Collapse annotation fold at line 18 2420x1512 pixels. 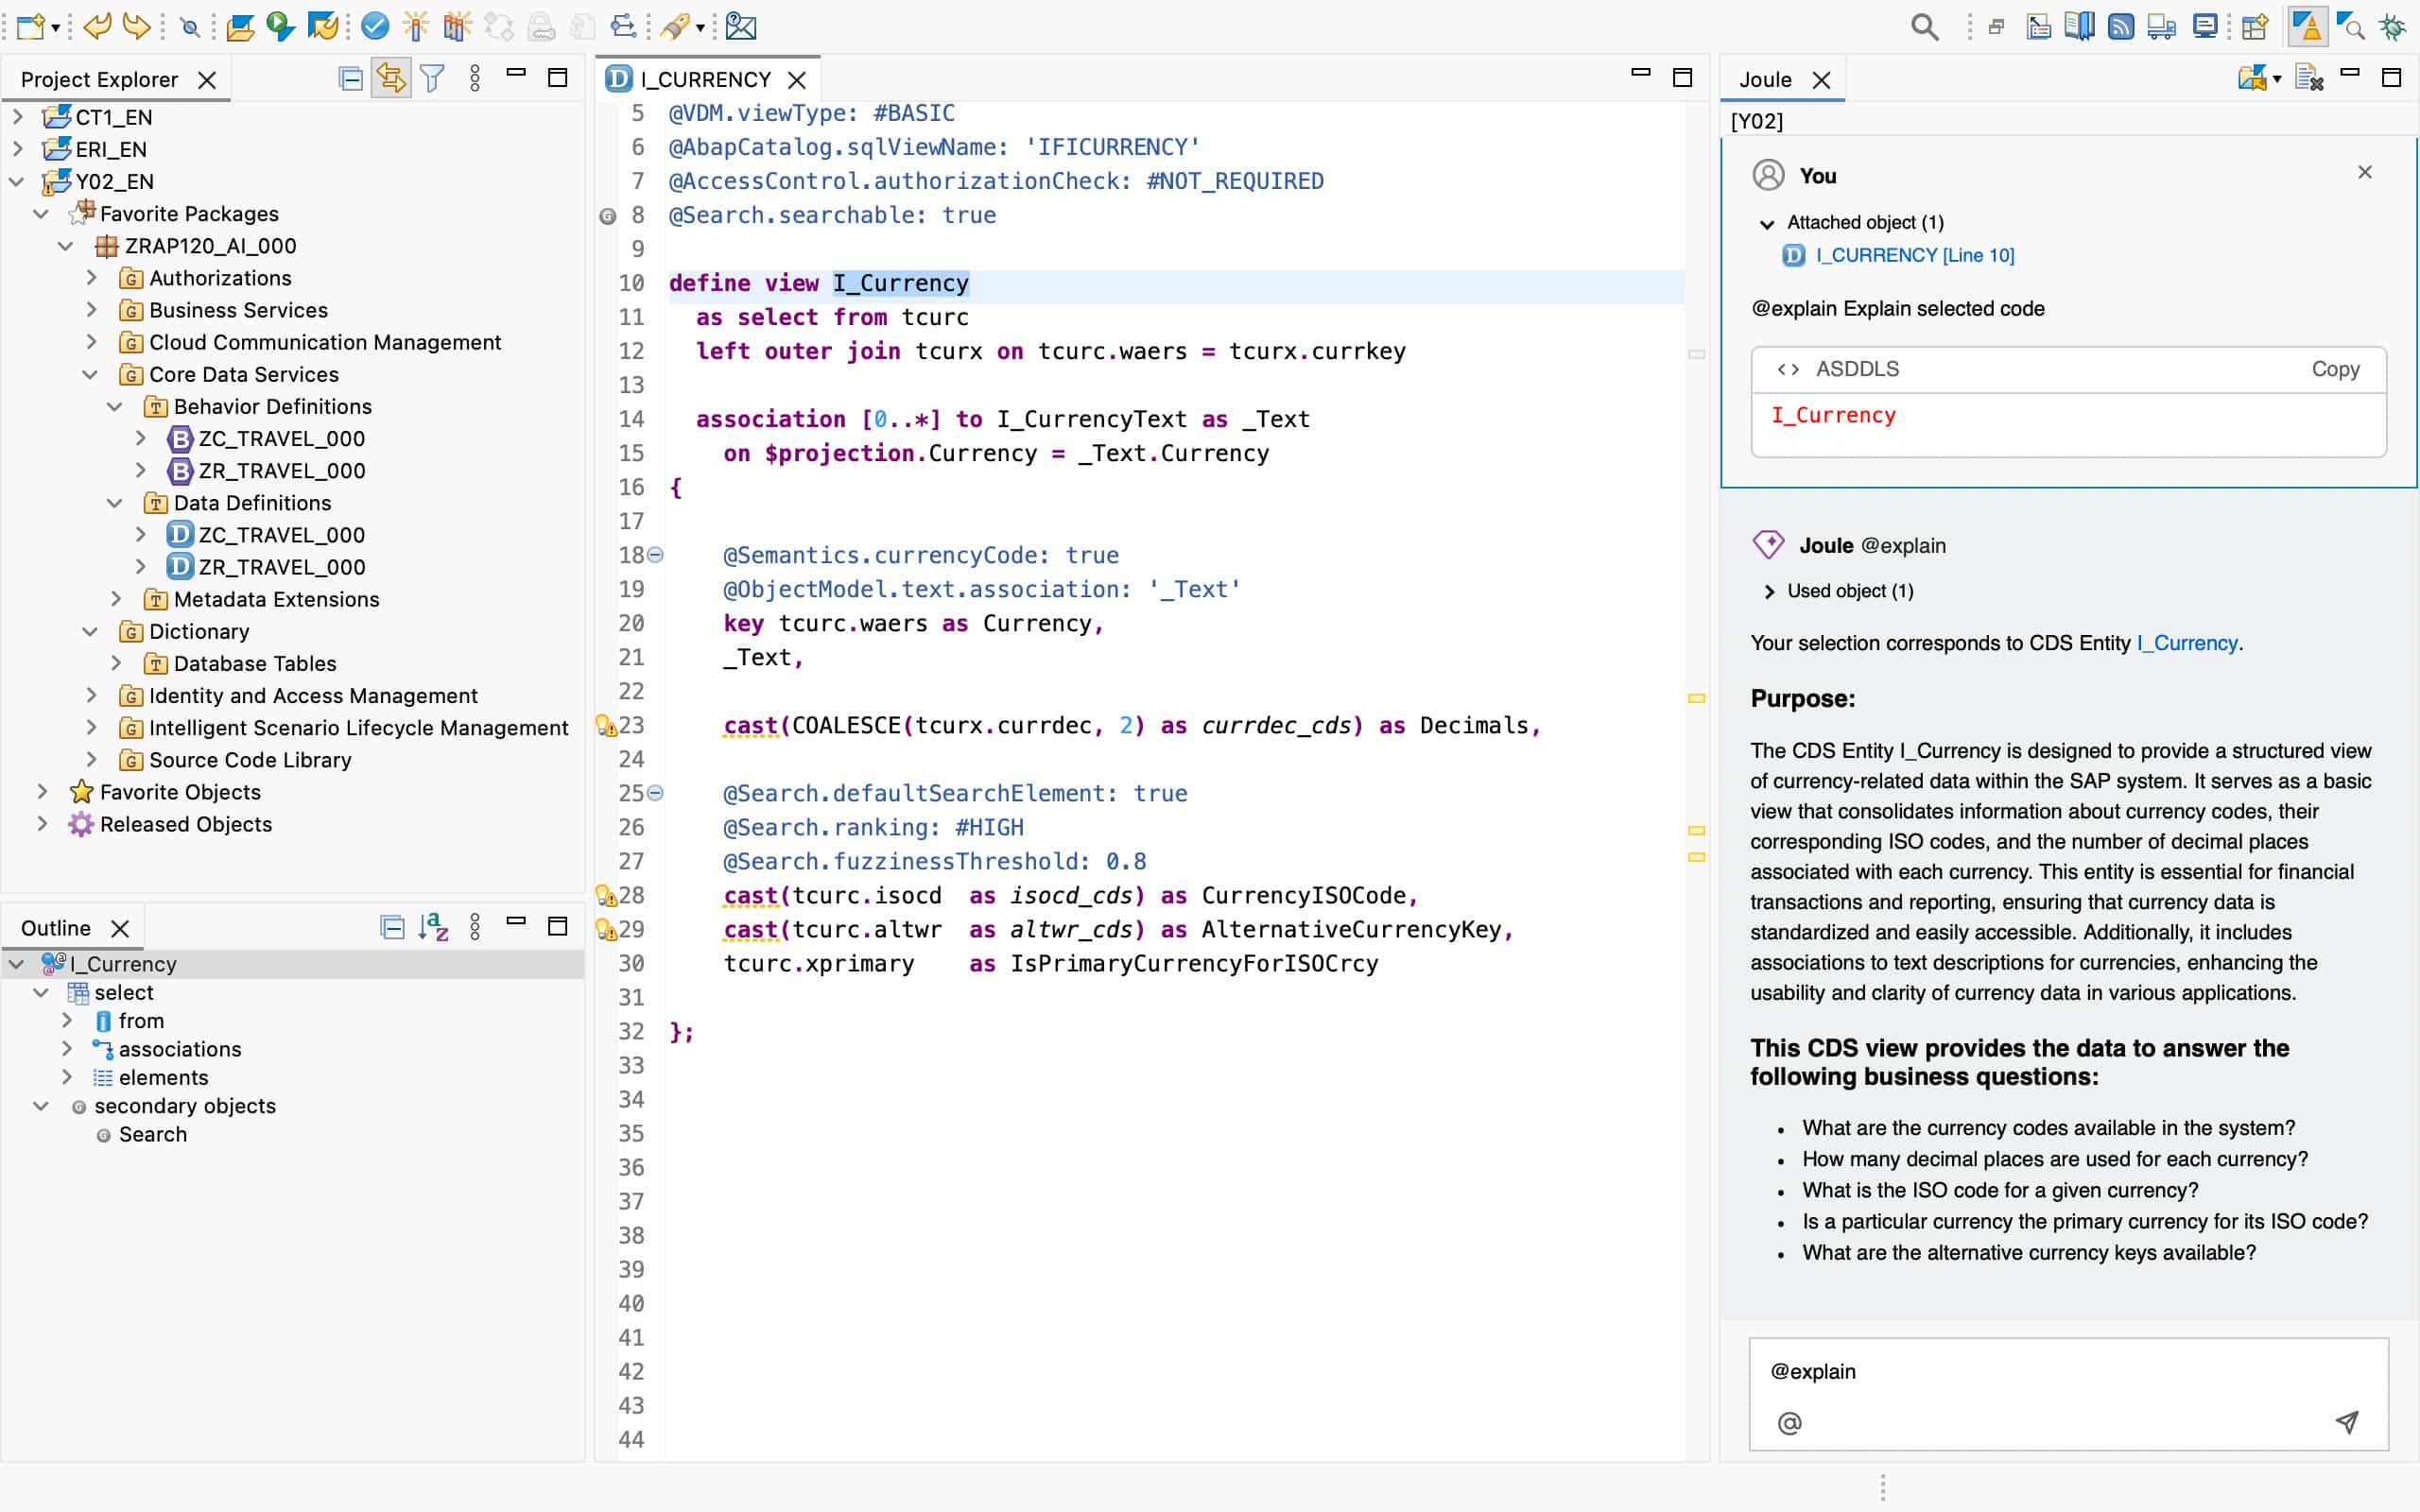coord(655,554)
